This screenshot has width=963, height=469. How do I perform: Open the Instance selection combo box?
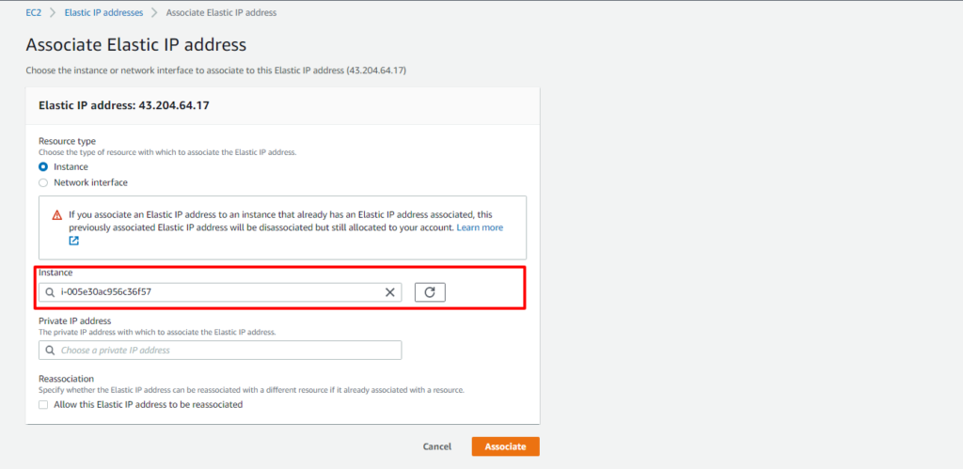(220, 292)
